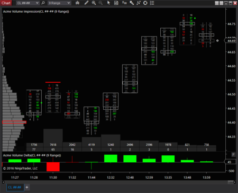Click the horizontal scrollbar left arrow
Screen dimensions: 238x193
pyautogui.click(x=3, y=182)
